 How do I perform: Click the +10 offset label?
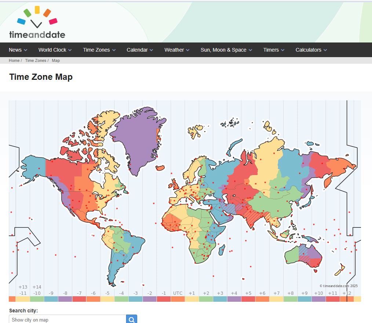[x=318, y=293]
